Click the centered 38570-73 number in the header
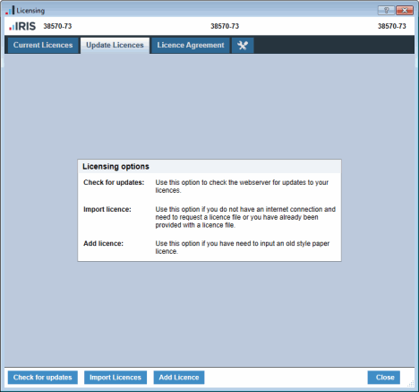419x392 pixels. point(225,26)
